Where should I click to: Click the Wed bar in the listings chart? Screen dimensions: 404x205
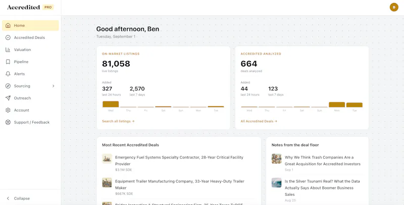[x=111, y=104]
